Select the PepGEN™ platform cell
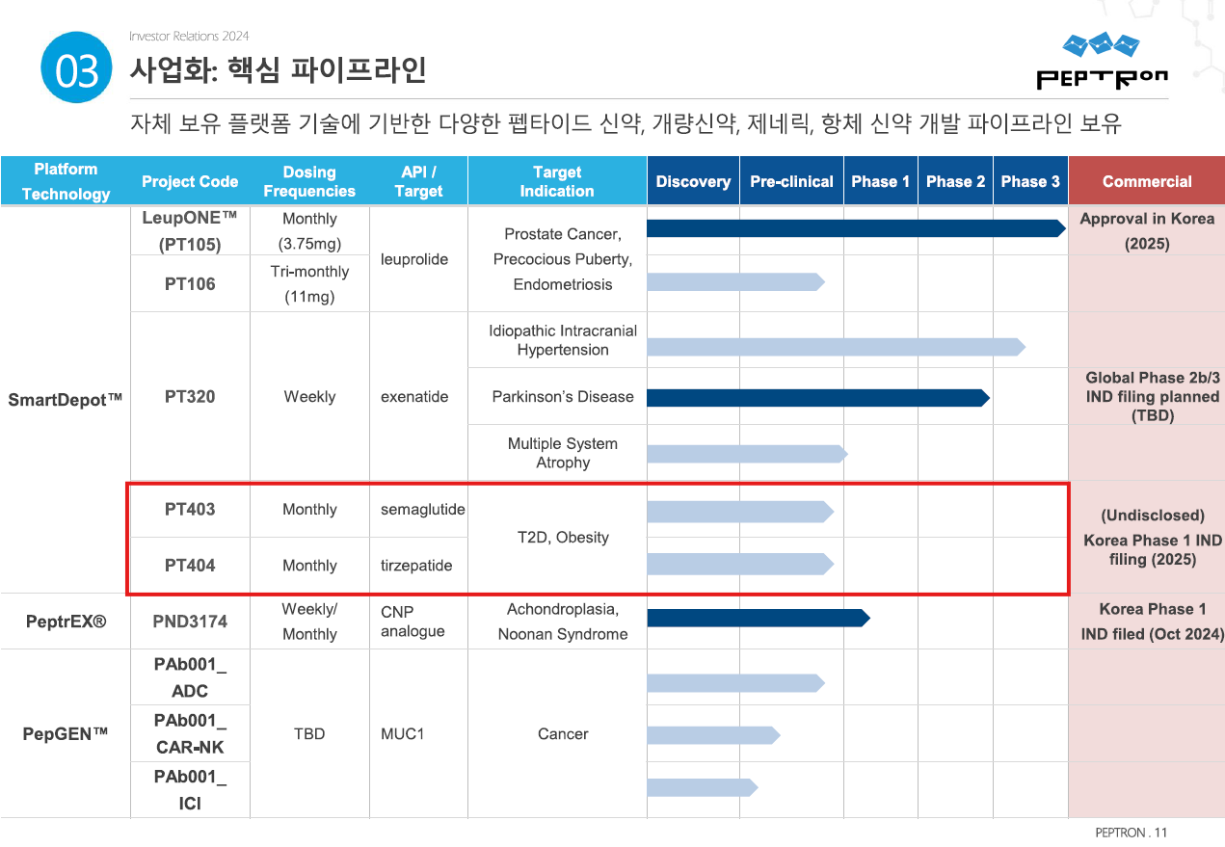Viewport: 1225px width, 847px height. coord(66,734)
